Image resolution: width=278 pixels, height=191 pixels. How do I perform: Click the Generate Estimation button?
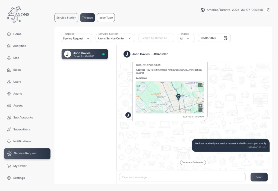tap(193, 162)
